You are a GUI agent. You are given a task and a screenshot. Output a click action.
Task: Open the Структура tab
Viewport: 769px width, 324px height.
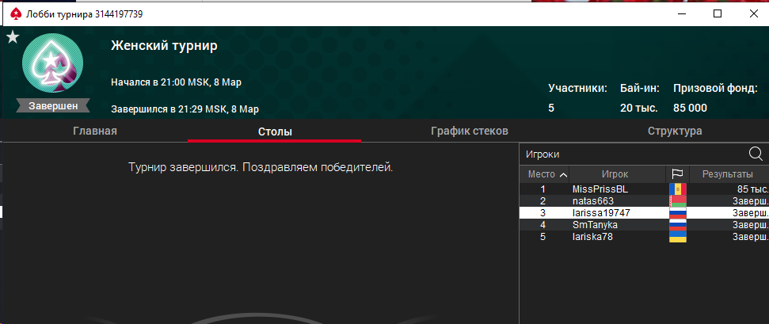point(674,131)
